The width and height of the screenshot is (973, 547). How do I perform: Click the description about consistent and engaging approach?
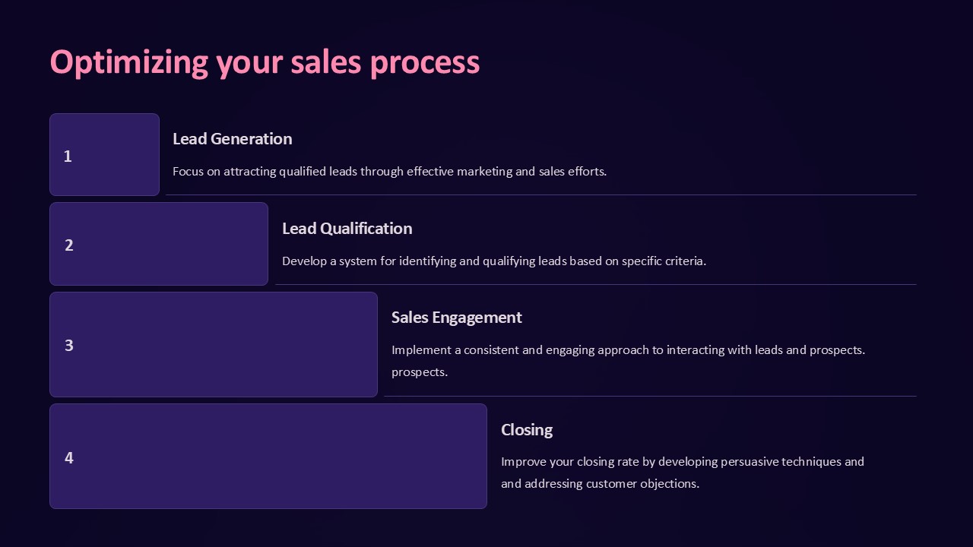[x=628, y=350]
